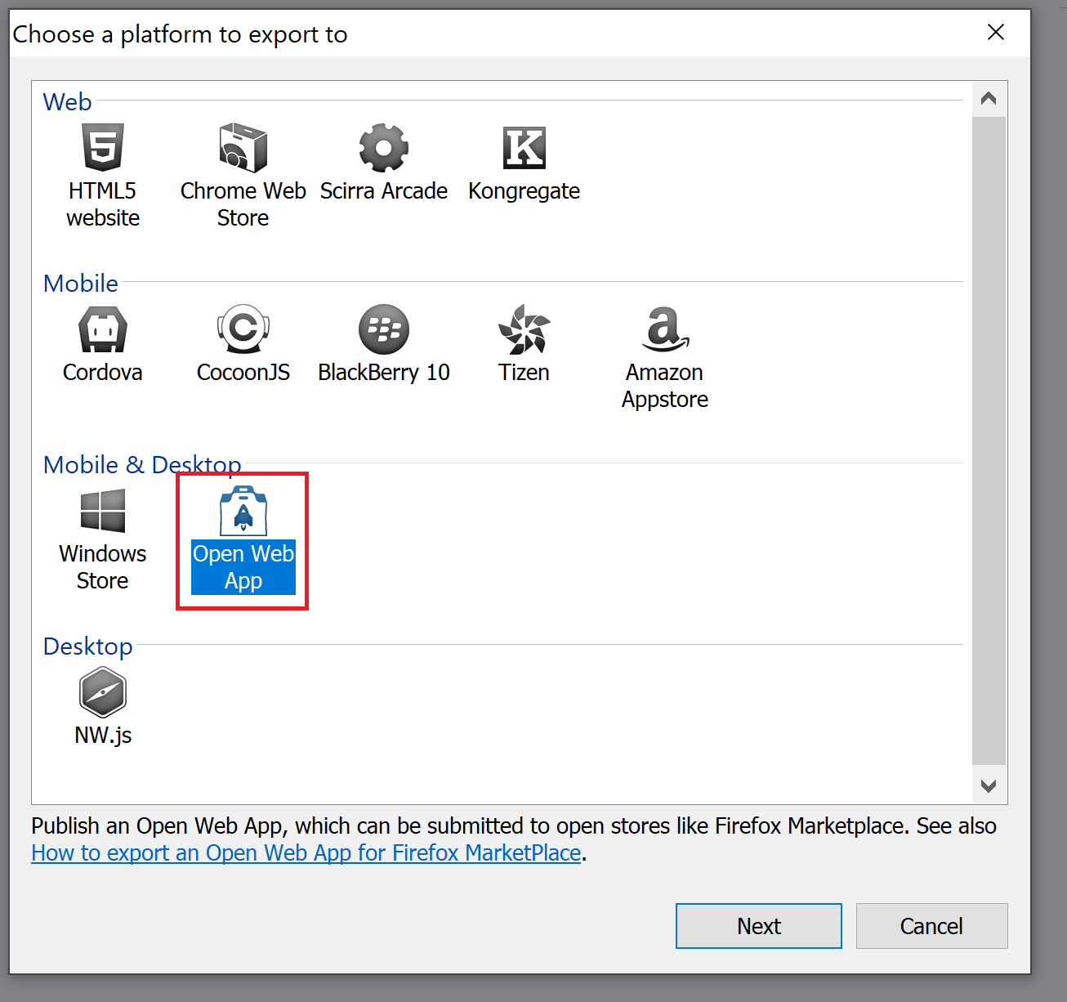This screenshot has width=1067, height=1002.
Task: Select the HTML5 website export icon
Action: (x=103, y=147)
